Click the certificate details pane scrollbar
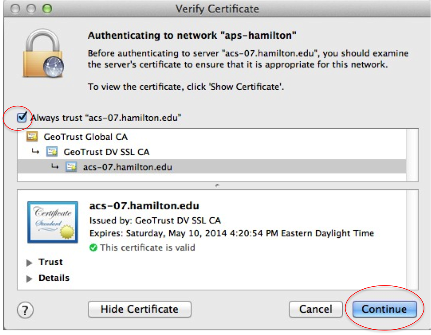This screenshot has width=431, height=335. click(x=412, y=240)
